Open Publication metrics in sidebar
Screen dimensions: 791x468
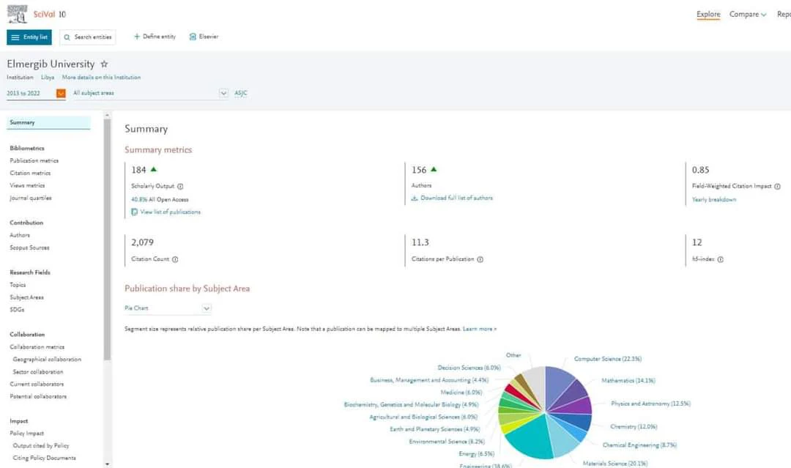coord(34,160)
